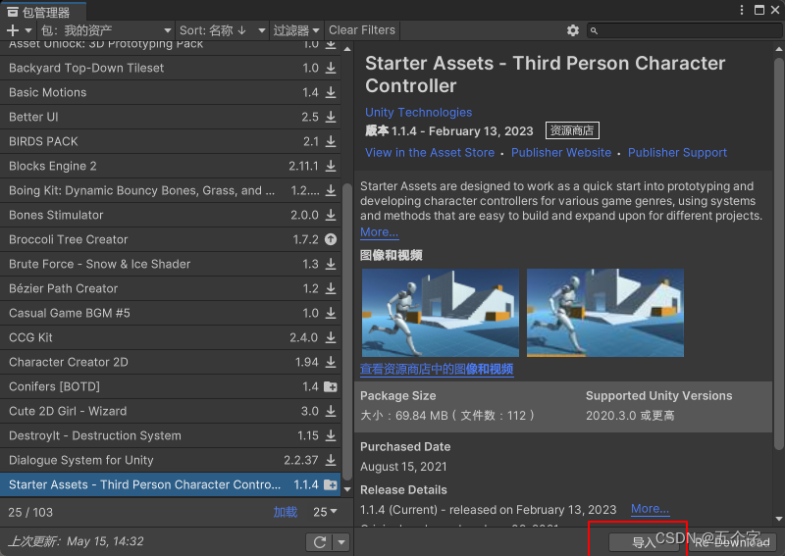This screenshot has width=785, height=556.
Task: Select Blocks Engine 2 package
Action: (170, 166)
